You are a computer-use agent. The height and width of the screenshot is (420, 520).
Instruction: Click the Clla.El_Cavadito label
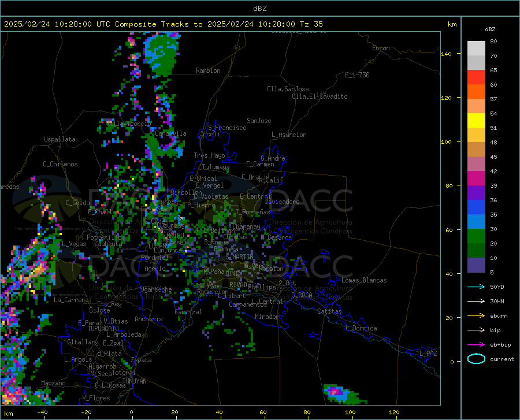[x=320, y=96]
